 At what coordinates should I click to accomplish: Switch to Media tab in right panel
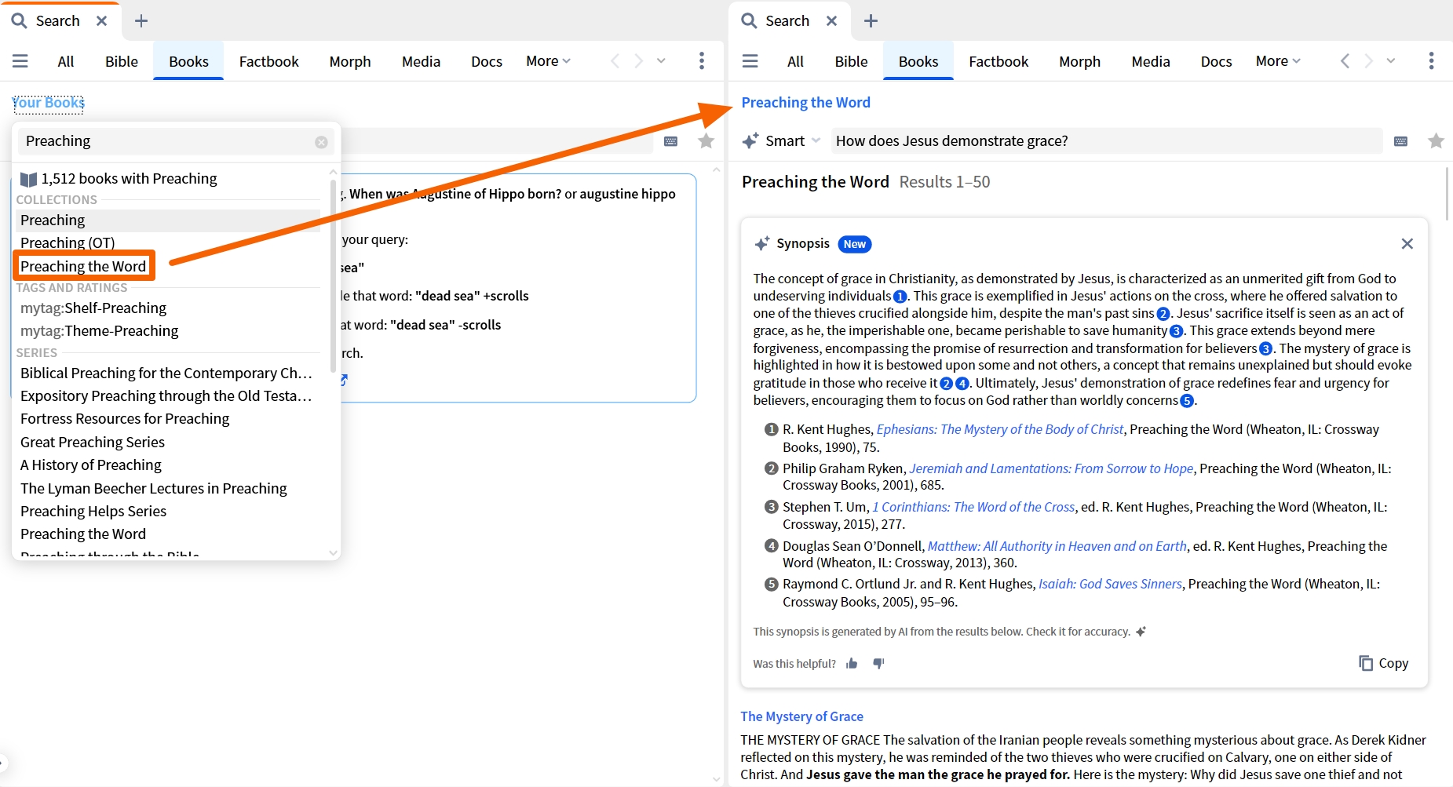[1151, 61]
